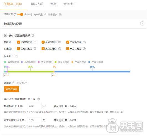Image resolution: width=147 pixels, height=136 pixels.
Task: Click the green 36% segment of ratio bar
Action: [x=30, y=72]
